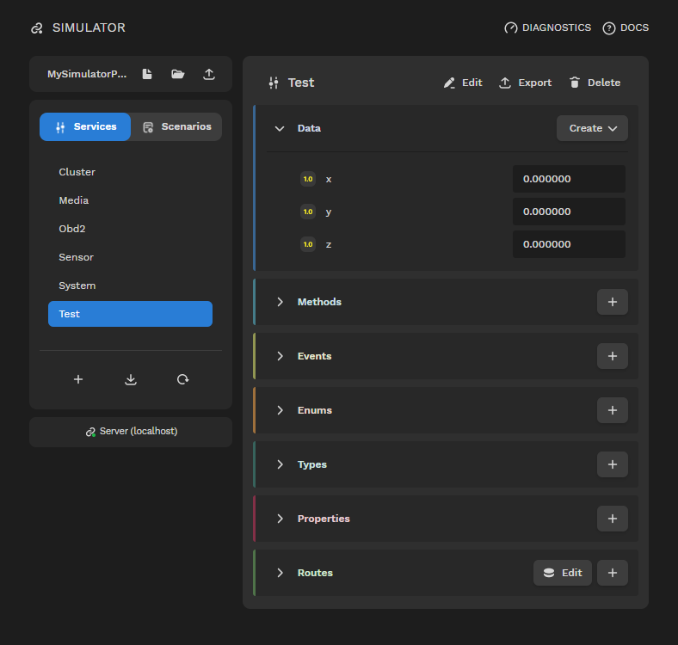Refresh the services list
The image size is (678, 645).
182,379
